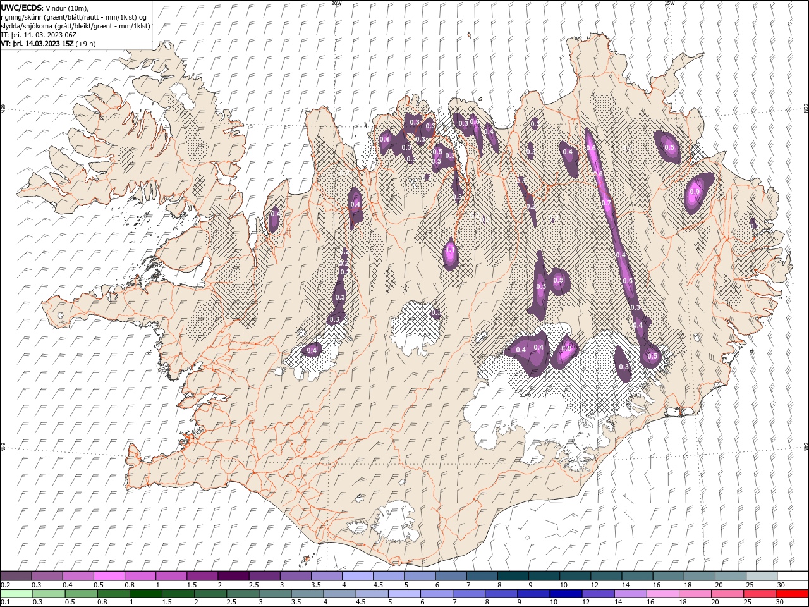Click the '0.2' label under snow legend
This screenshot has width=809, height=607.
[x=5, y=585]
